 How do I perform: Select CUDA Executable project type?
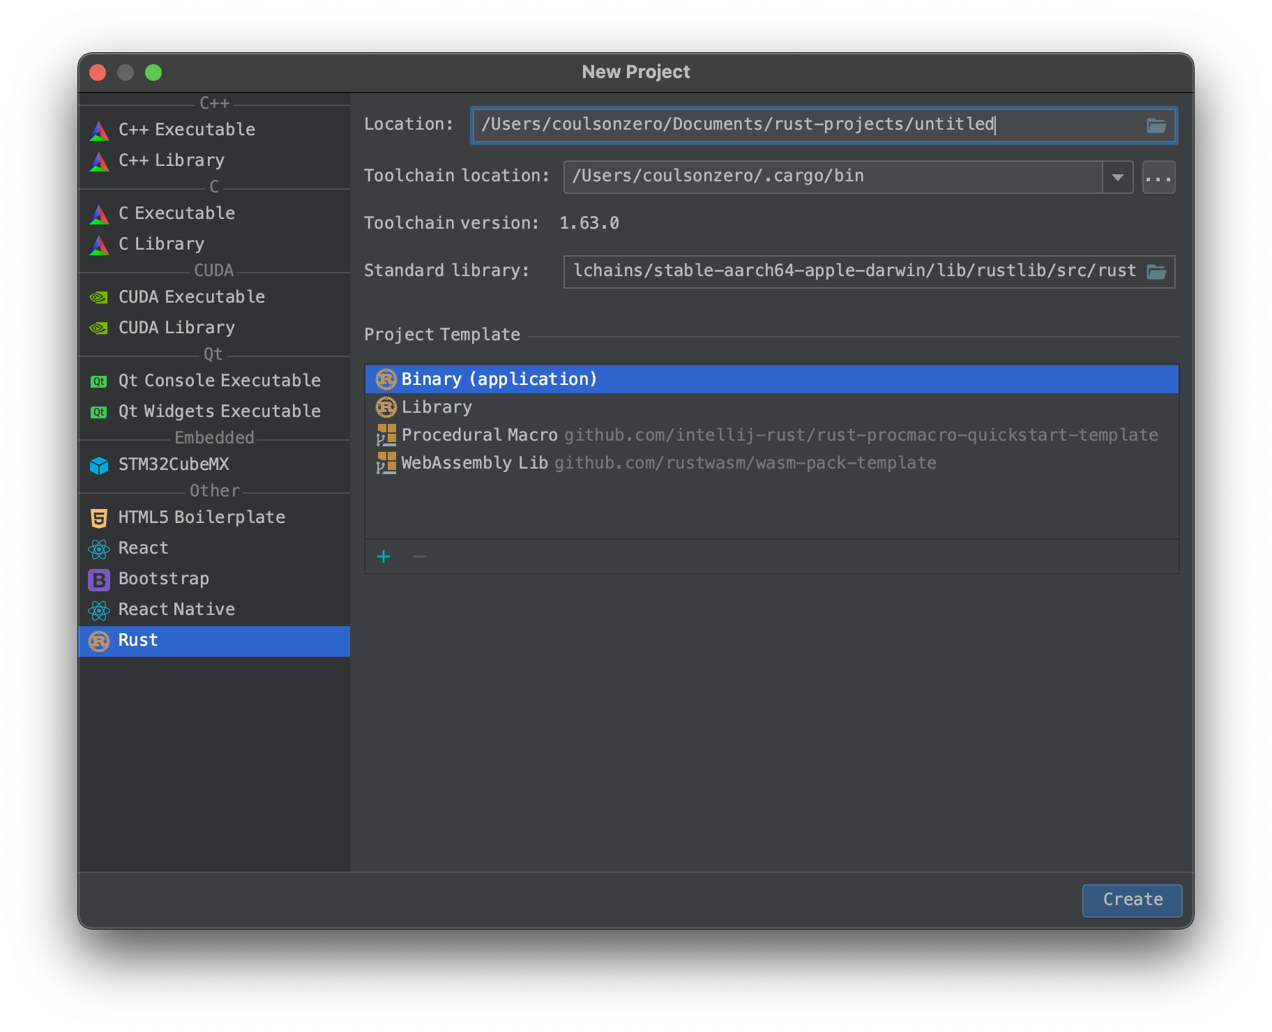click(x=191, y=297)
